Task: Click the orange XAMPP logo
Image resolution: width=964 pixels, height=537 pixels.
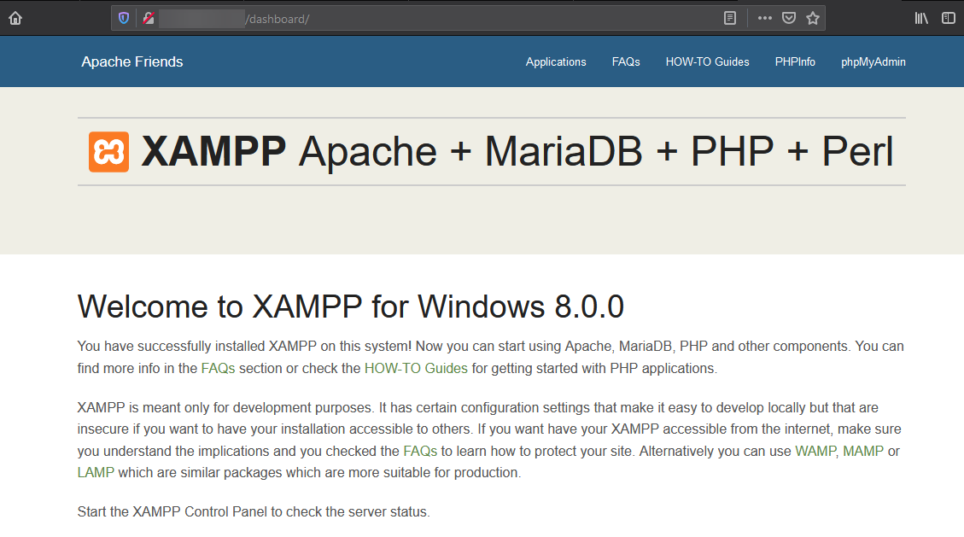Action: 108,152
